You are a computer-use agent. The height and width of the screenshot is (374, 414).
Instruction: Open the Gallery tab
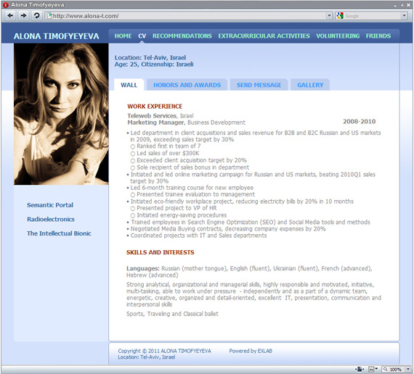310,85
